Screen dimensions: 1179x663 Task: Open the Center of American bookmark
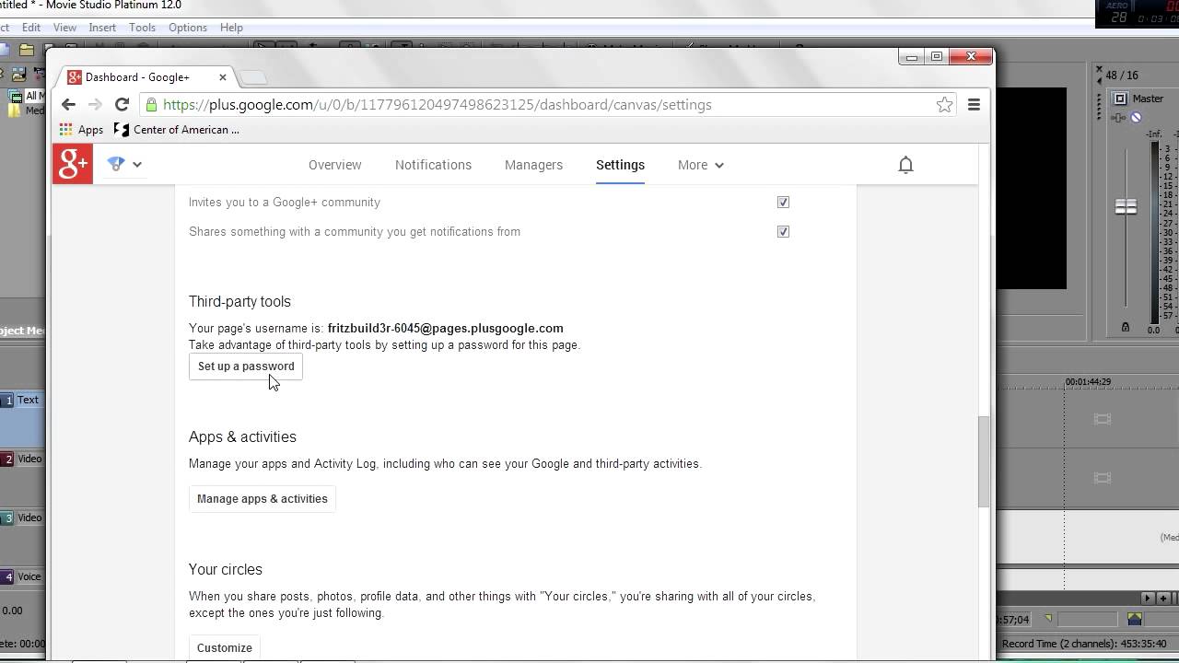coord(177,130)
